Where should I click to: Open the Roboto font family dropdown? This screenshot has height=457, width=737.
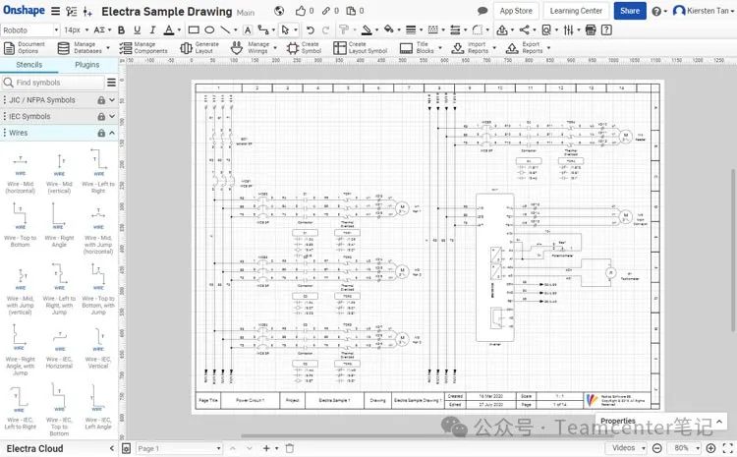point(28,30)
